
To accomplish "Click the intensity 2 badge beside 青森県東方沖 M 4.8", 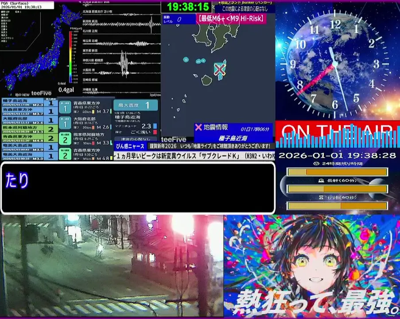I will coord(65,154).
